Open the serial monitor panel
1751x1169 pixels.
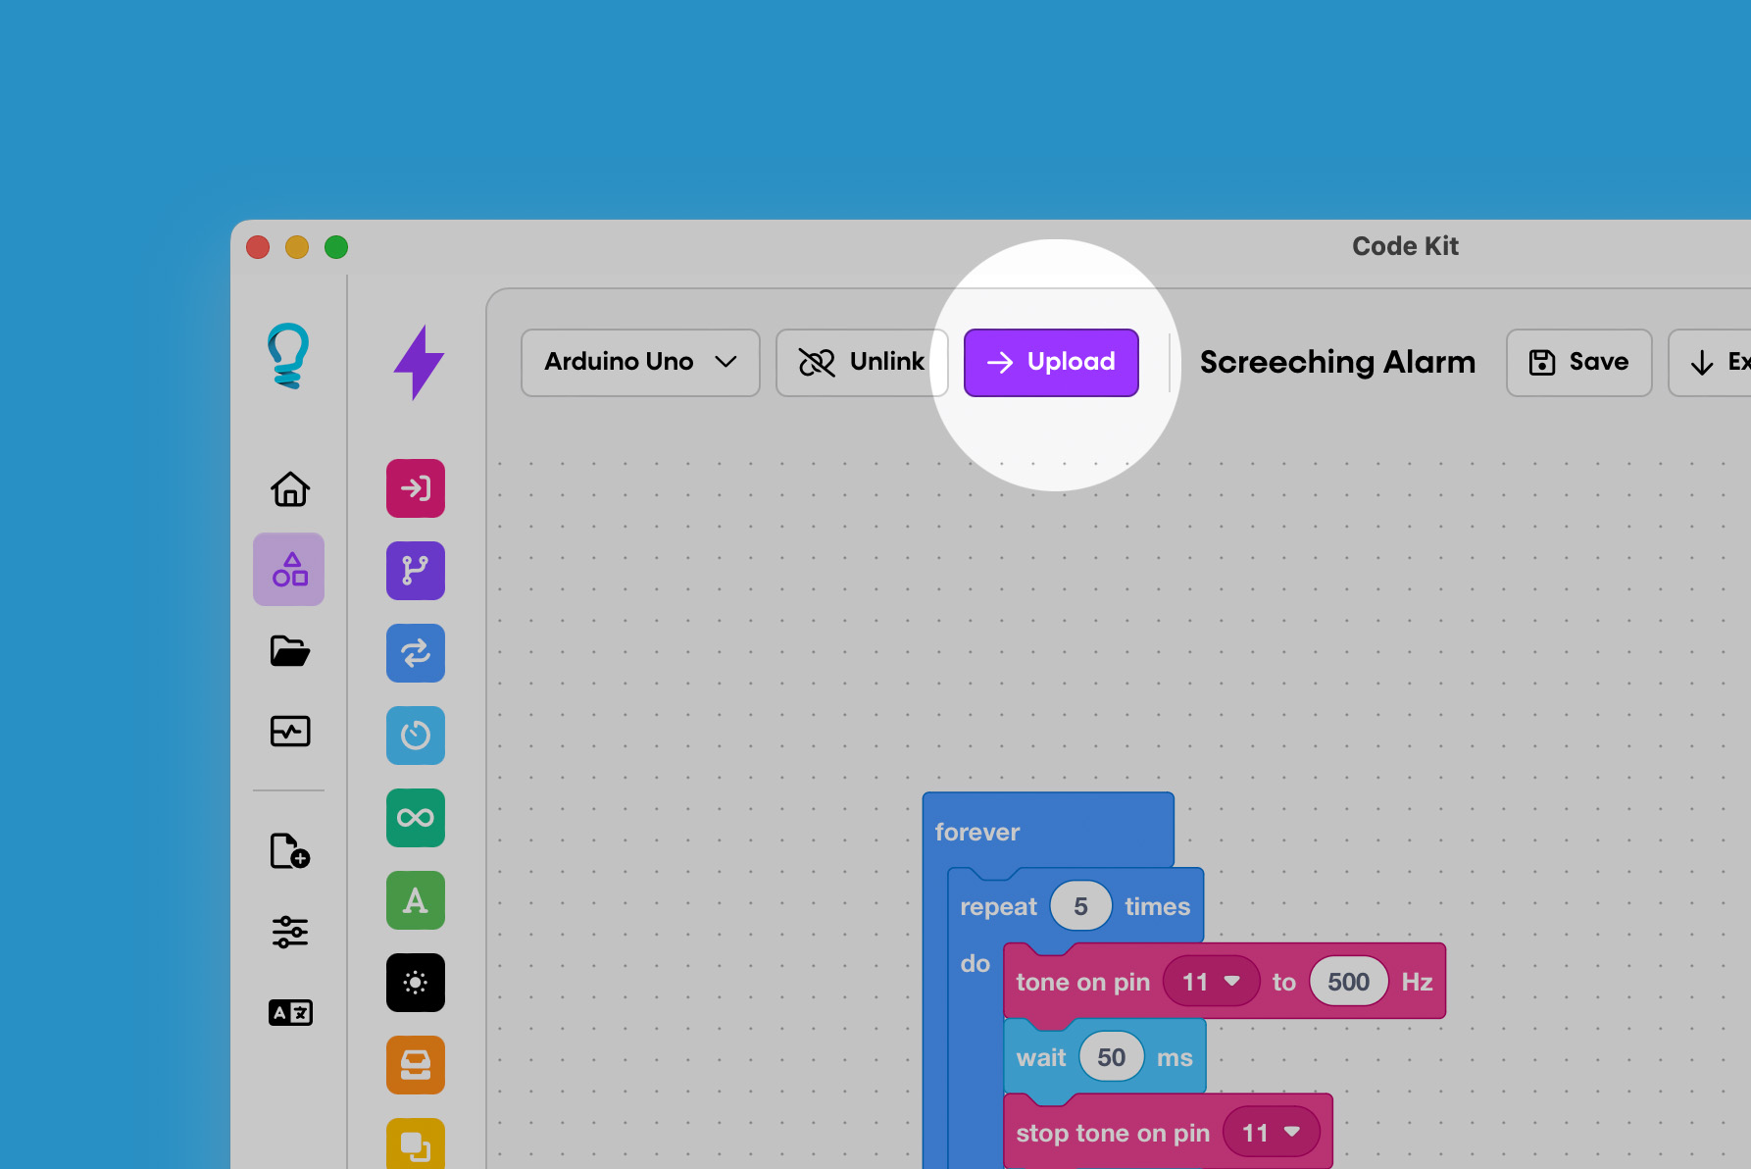pyautogui.click(x=288, y=731)
